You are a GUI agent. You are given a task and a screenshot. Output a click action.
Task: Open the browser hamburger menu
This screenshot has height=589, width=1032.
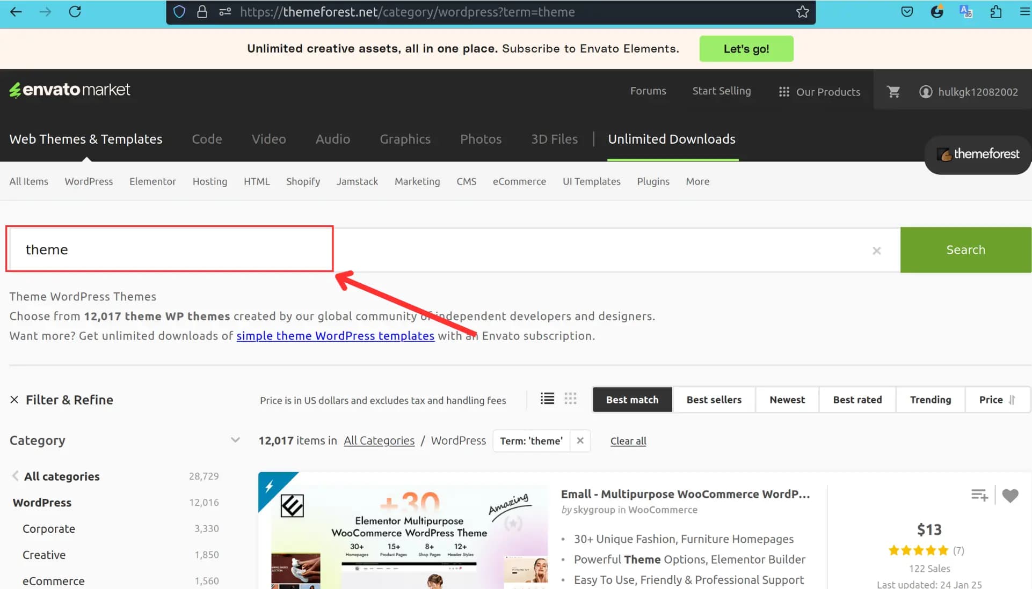tap(1024, 12)
